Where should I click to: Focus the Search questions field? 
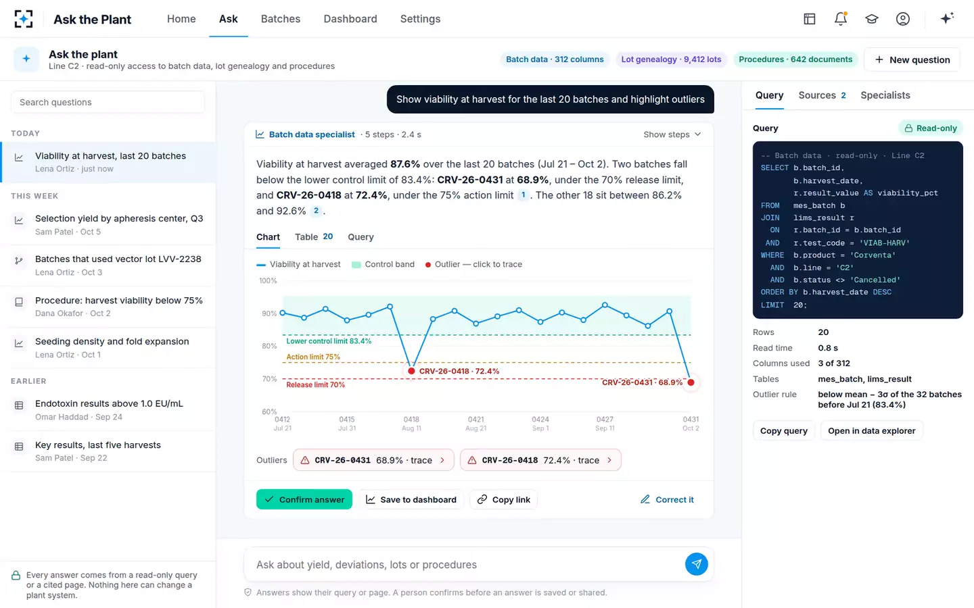tap(108, 102)
